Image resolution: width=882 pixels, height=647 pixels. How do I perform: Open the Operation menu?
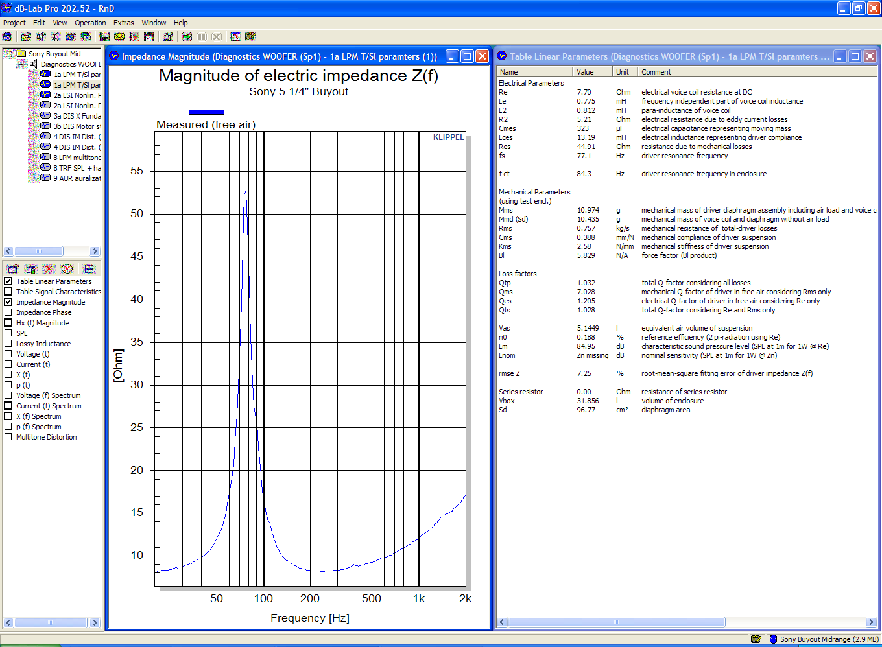click(90, 23)
